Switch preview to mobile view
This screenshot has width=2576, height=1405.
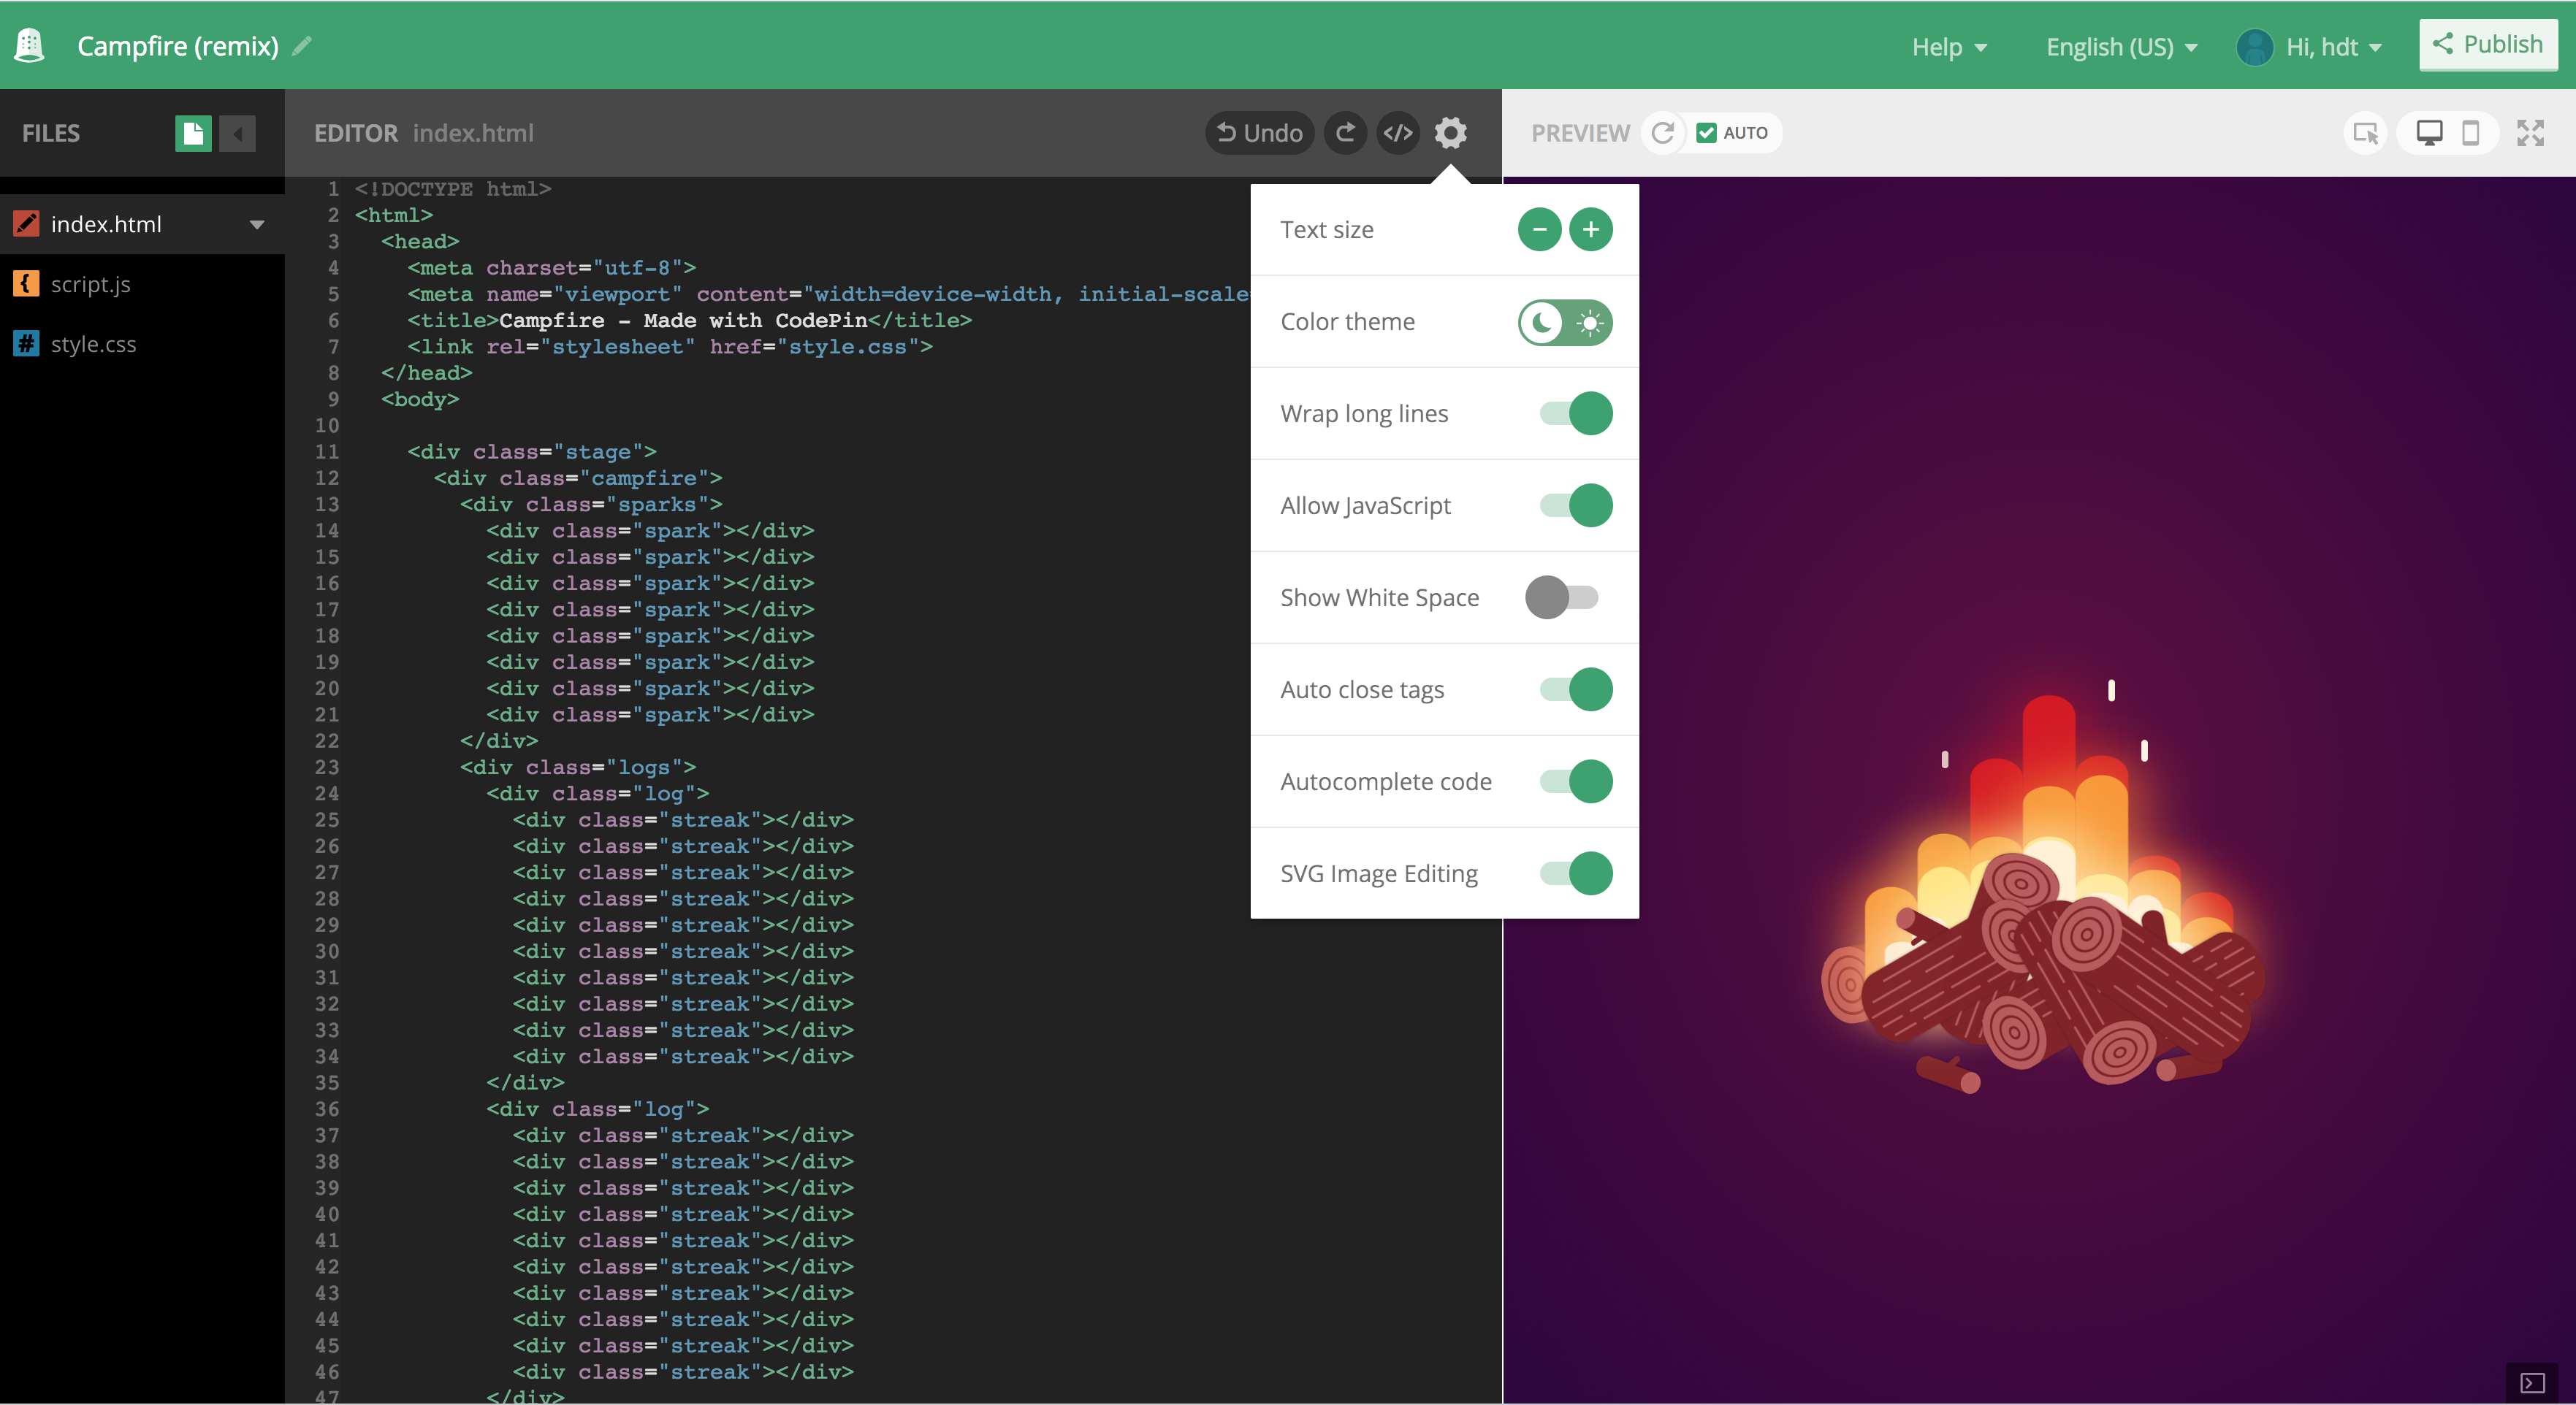pos(2471,132)
